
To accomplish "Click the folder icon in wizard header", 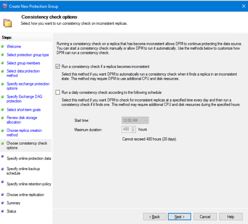I will pos(8,22).
